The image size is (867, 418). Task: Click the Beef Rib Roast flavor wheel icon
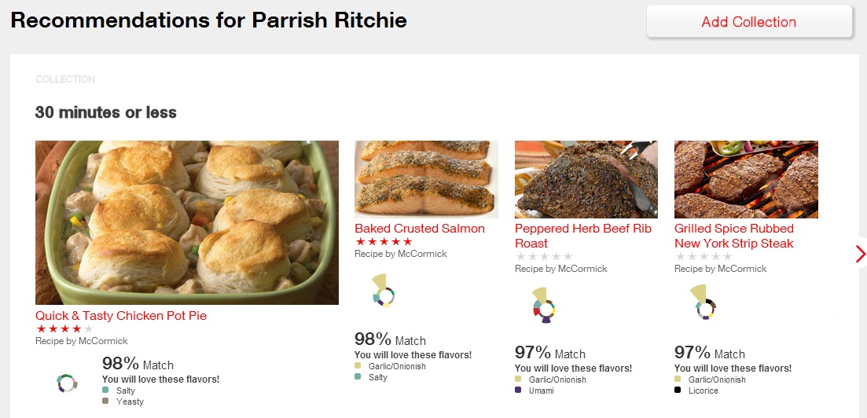[543, 307]
